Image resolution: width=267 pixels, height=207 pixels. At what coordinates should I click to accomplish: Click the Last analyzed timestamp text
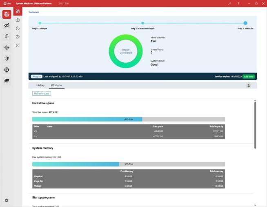tap(63, 77)
